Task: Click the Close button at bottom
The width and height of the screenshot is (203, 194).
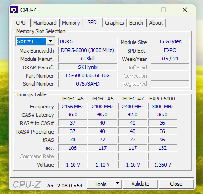Action: [x=176, y=184]
